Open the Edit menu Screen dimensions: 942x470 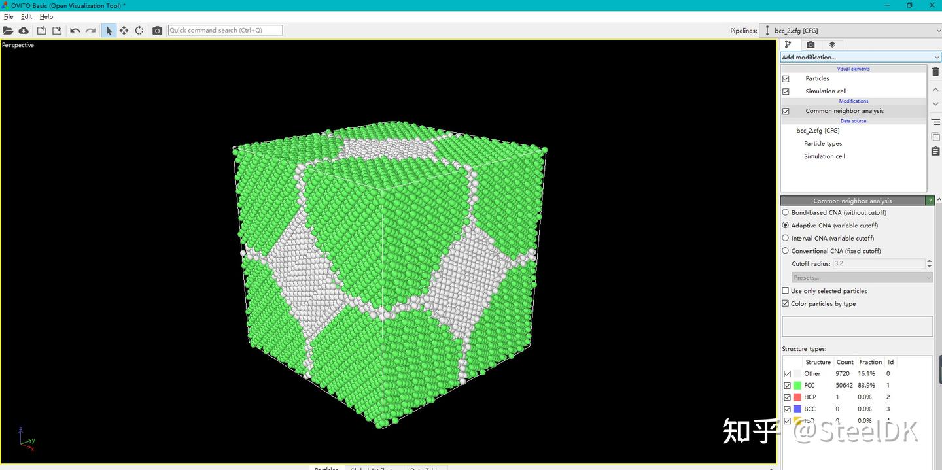(x=26, y=16)
